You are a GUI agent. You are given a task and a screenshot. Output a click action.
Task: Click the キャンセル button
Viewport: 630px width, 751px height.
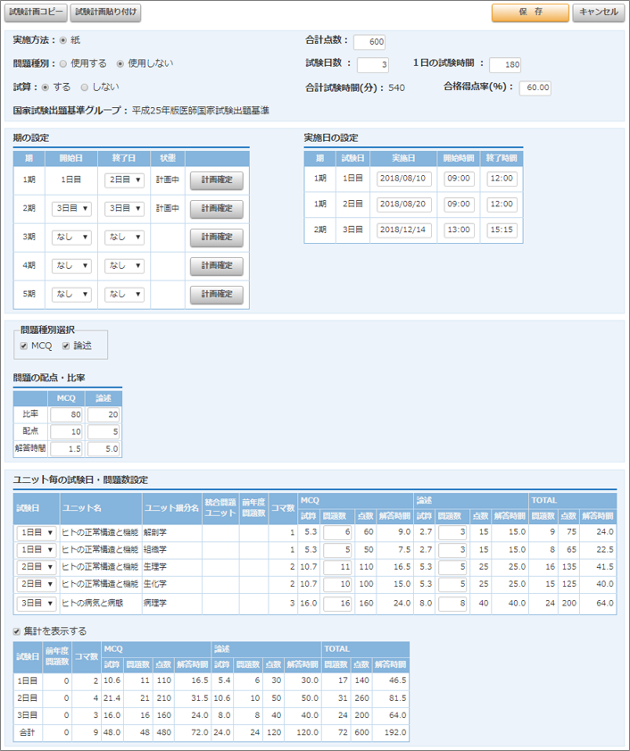point(598,13)
